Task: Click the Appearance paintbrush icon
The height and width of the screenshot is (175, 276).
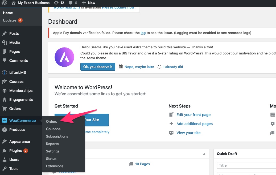Action: (5, 142)
